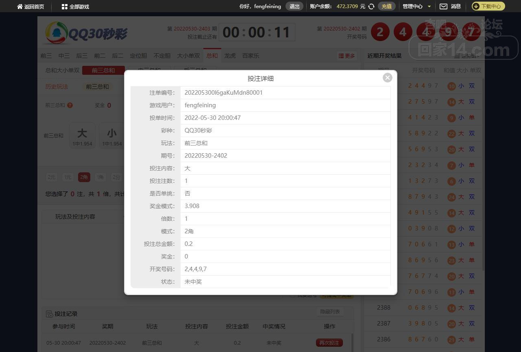Click result row 2387
Screen dimensions: 521x352
(423, 324)
